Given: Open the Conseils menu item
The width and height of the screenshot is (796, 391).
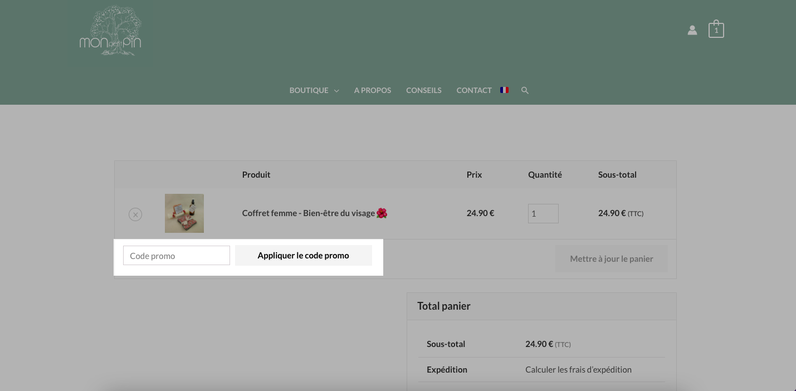Looking at the screenshot, I should click(x=424, y=90).
